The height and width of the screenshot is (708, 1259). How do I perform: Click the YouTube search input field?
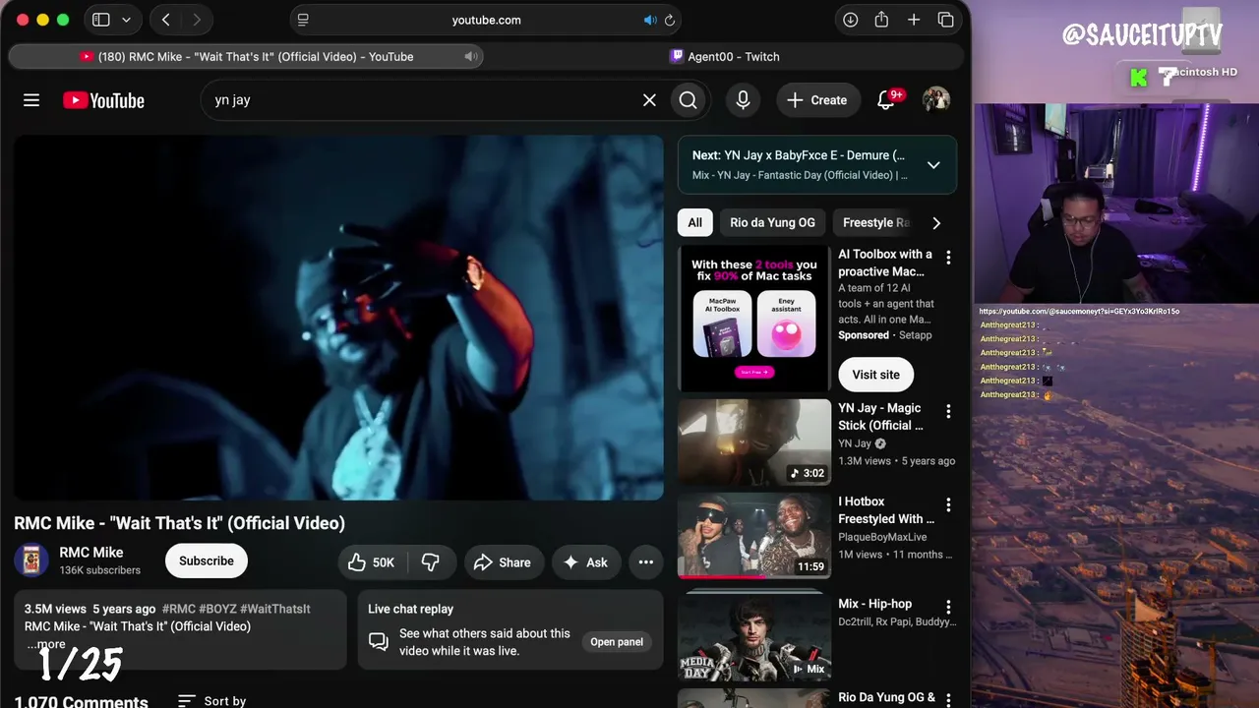tap(423, 100)
